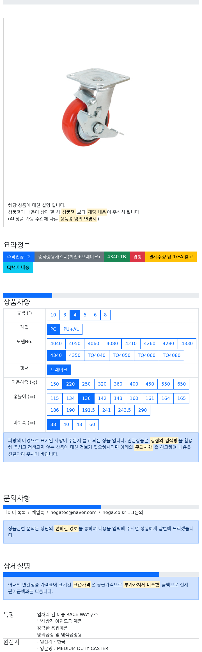
Task: Choose size option 5 in 규격
Action: (85, 315)
